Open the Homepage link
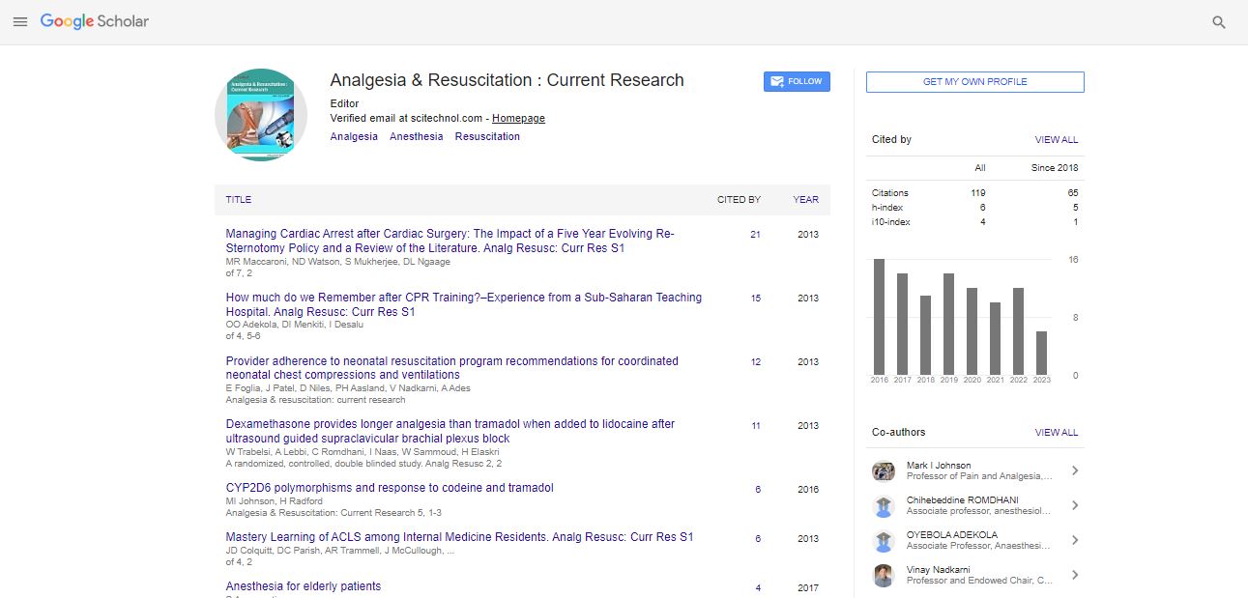Image resolution: width=1248 pixels, height=598 pixels. point(518,119)
